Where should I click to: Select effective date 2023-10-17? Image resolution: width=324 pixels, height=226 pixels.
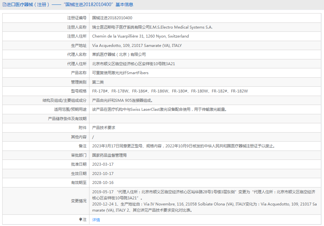[103, 174]
